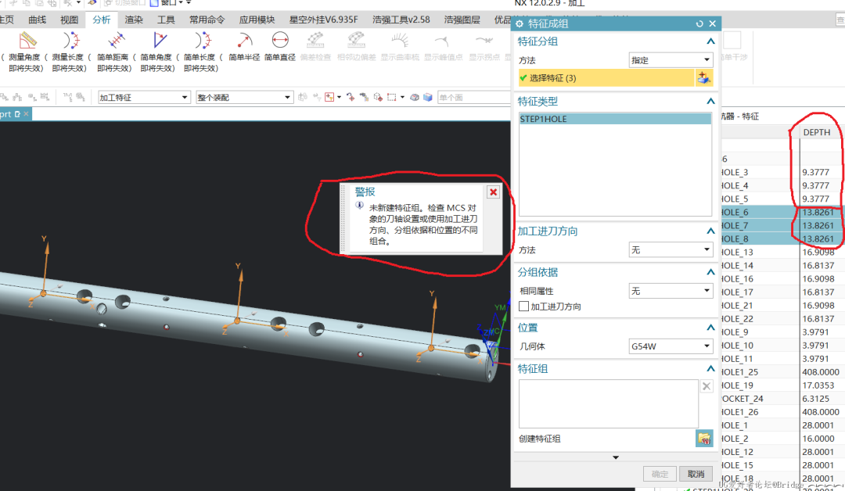The image size is (845, 491).
Task: Click the red-framed selection filter icon in selection bar
Action: tap(329, 97)
